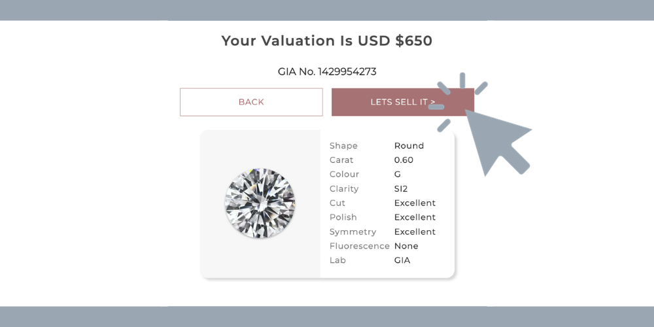This screenshot has width=654, height=327.
Task: Click the large cursor arrow graphic
Action: (x=496, y=141)
